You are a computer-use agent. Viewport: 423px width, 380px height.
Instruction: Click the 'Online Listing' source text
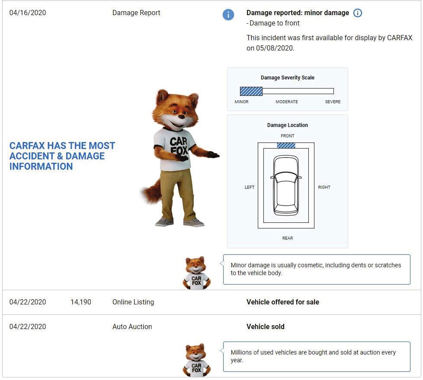pos(133,302)
